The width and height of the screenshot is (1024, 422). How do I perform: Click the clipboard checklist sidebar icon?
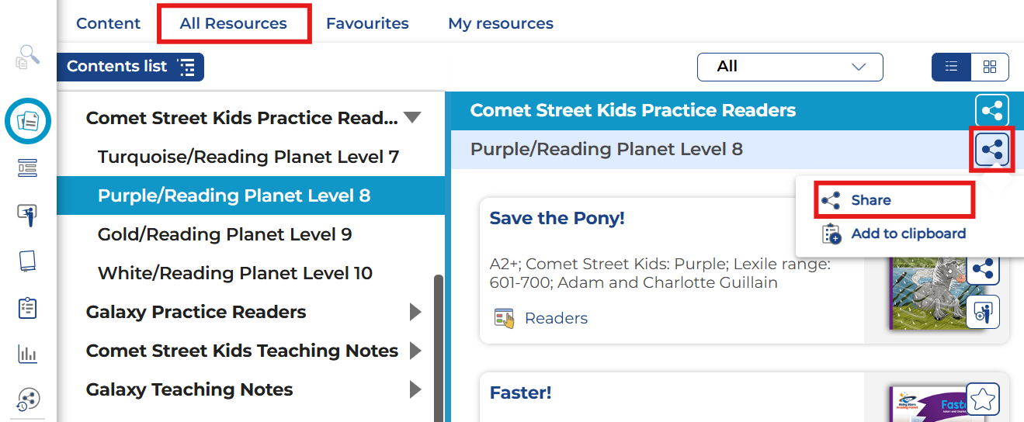pos(28,308)
